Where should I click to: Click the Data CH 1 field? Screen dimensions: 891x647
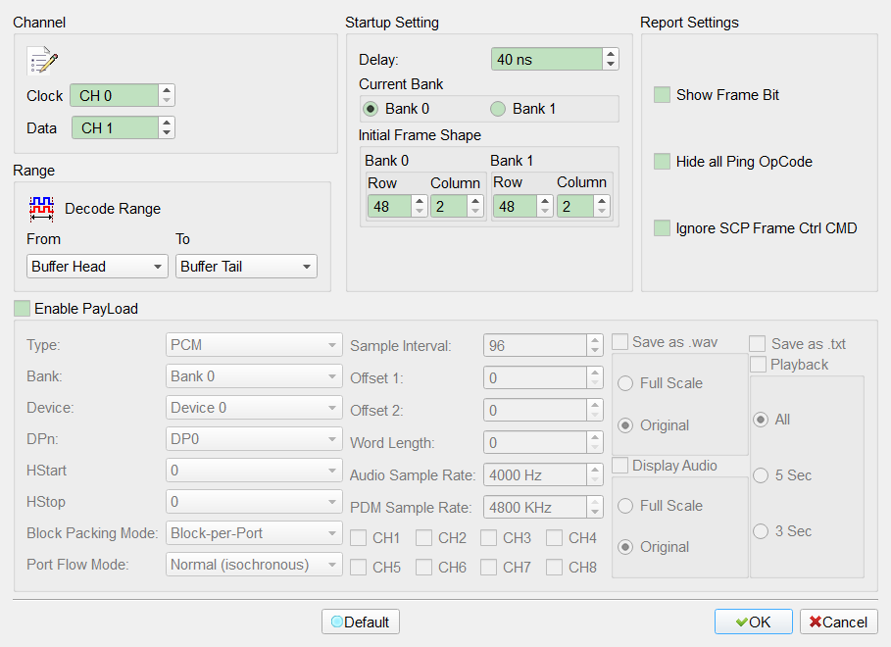[115, 127]
